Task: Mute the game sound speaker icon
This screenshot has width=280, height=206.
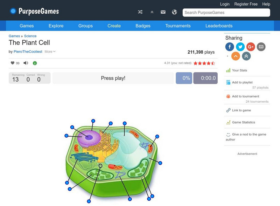Action: coord(26,63)
